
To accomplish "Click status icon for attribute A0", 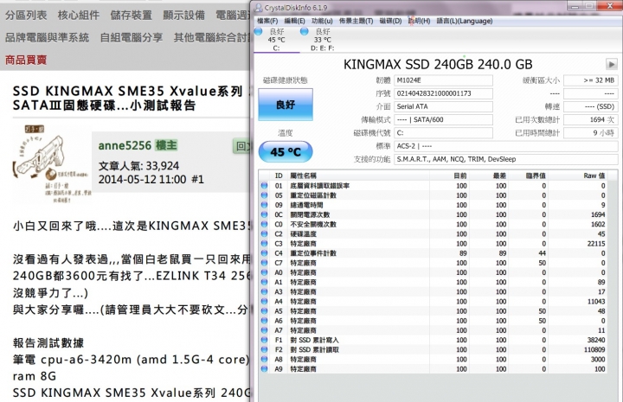I will (x=264, y=272).
